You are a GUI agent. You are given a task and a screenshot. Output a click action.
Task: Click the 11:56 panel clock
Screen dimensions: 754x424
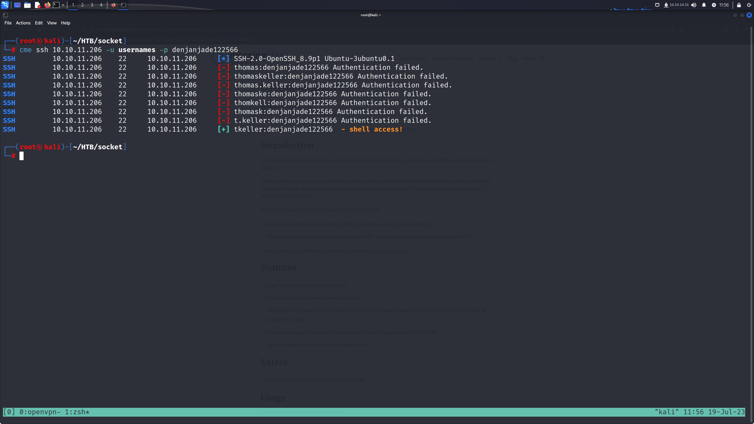(x=724, y=5)
